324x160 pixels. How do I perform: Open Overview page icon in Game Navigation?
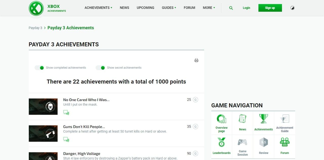click(x=221, y=119)
